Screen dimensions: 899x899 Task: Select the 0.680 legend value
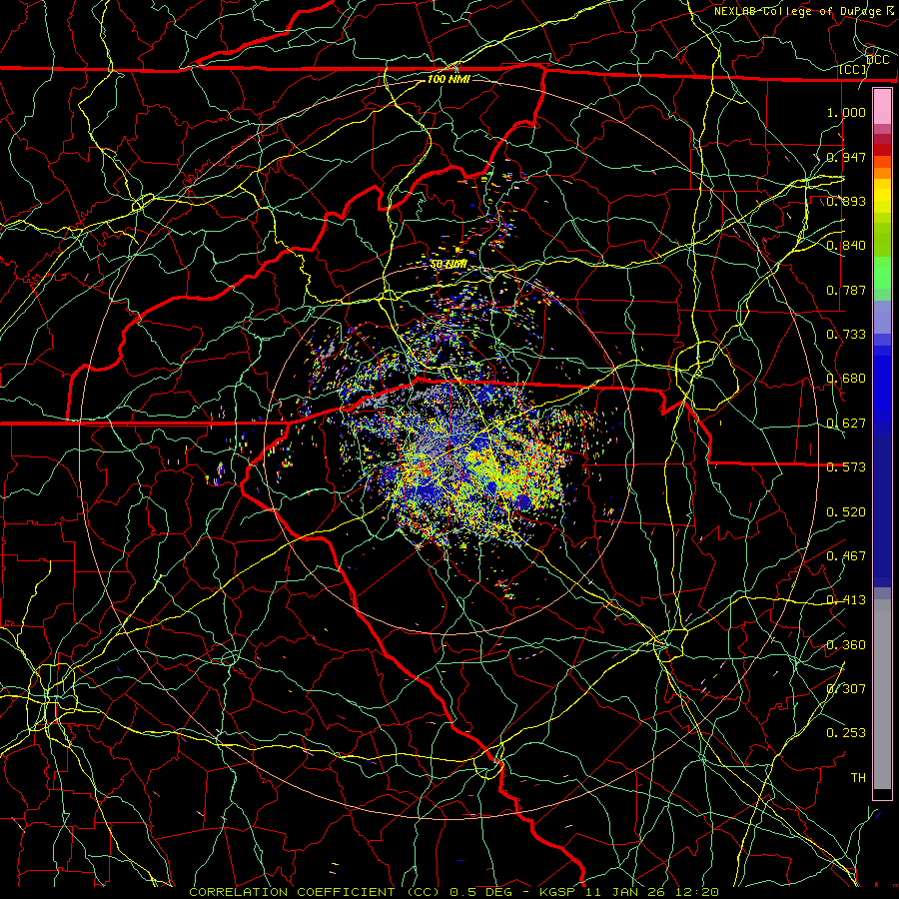846,379
